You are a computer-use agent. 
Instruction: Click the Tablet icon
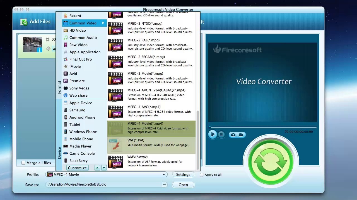pos(66,124)
